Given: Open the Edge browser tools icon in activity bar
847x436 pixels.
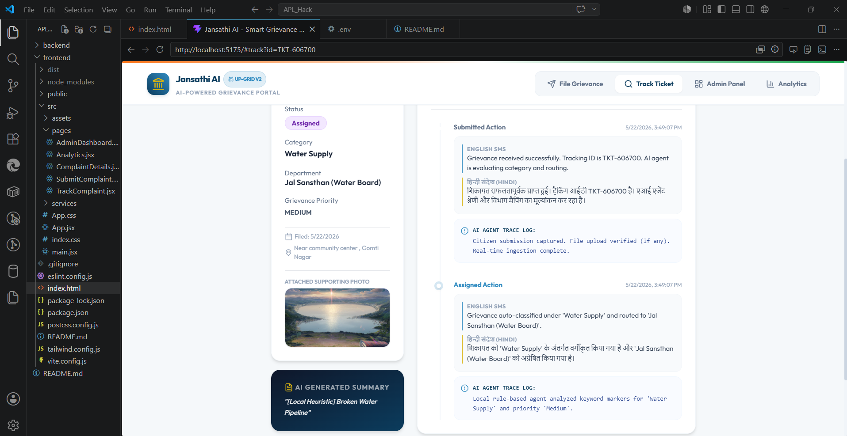Looking at the screenshot, I should pyautogui.click(x=13, y=165).
